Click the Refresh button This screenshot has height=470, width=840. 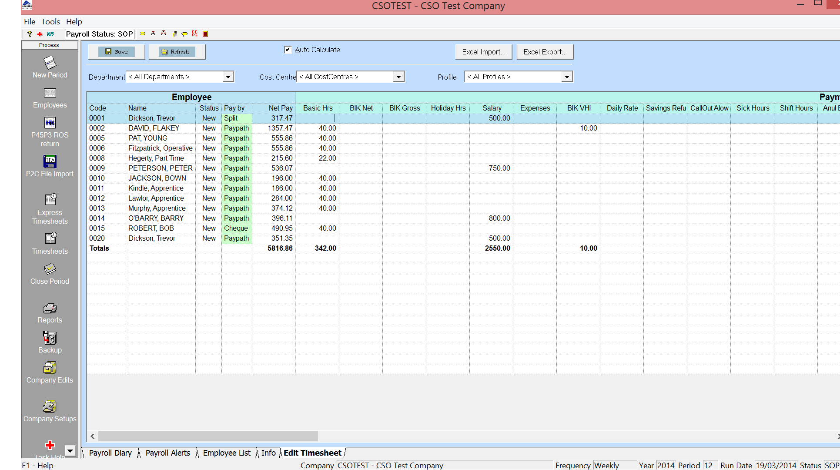tap(177, 51)
